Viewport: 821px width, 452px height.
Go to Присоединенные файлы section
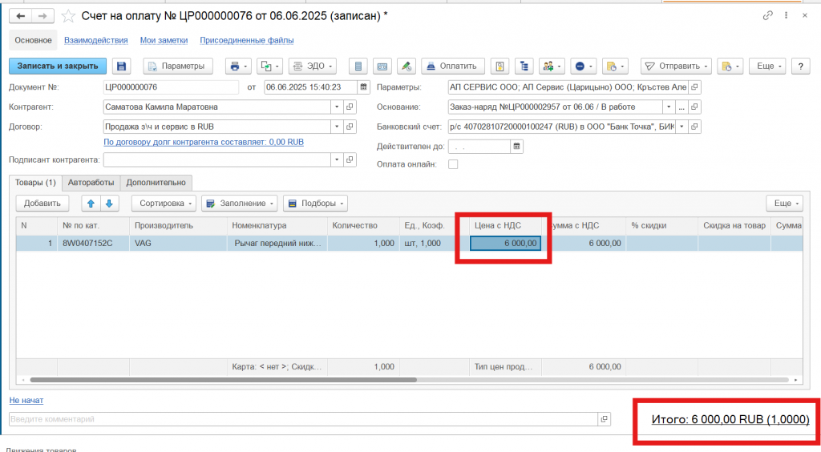pyautogui.click(x=246, y=40)
